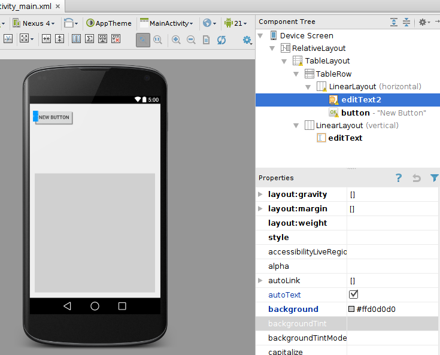Tap the recents square on preview
440x355 pixels.
click(122, 306)
